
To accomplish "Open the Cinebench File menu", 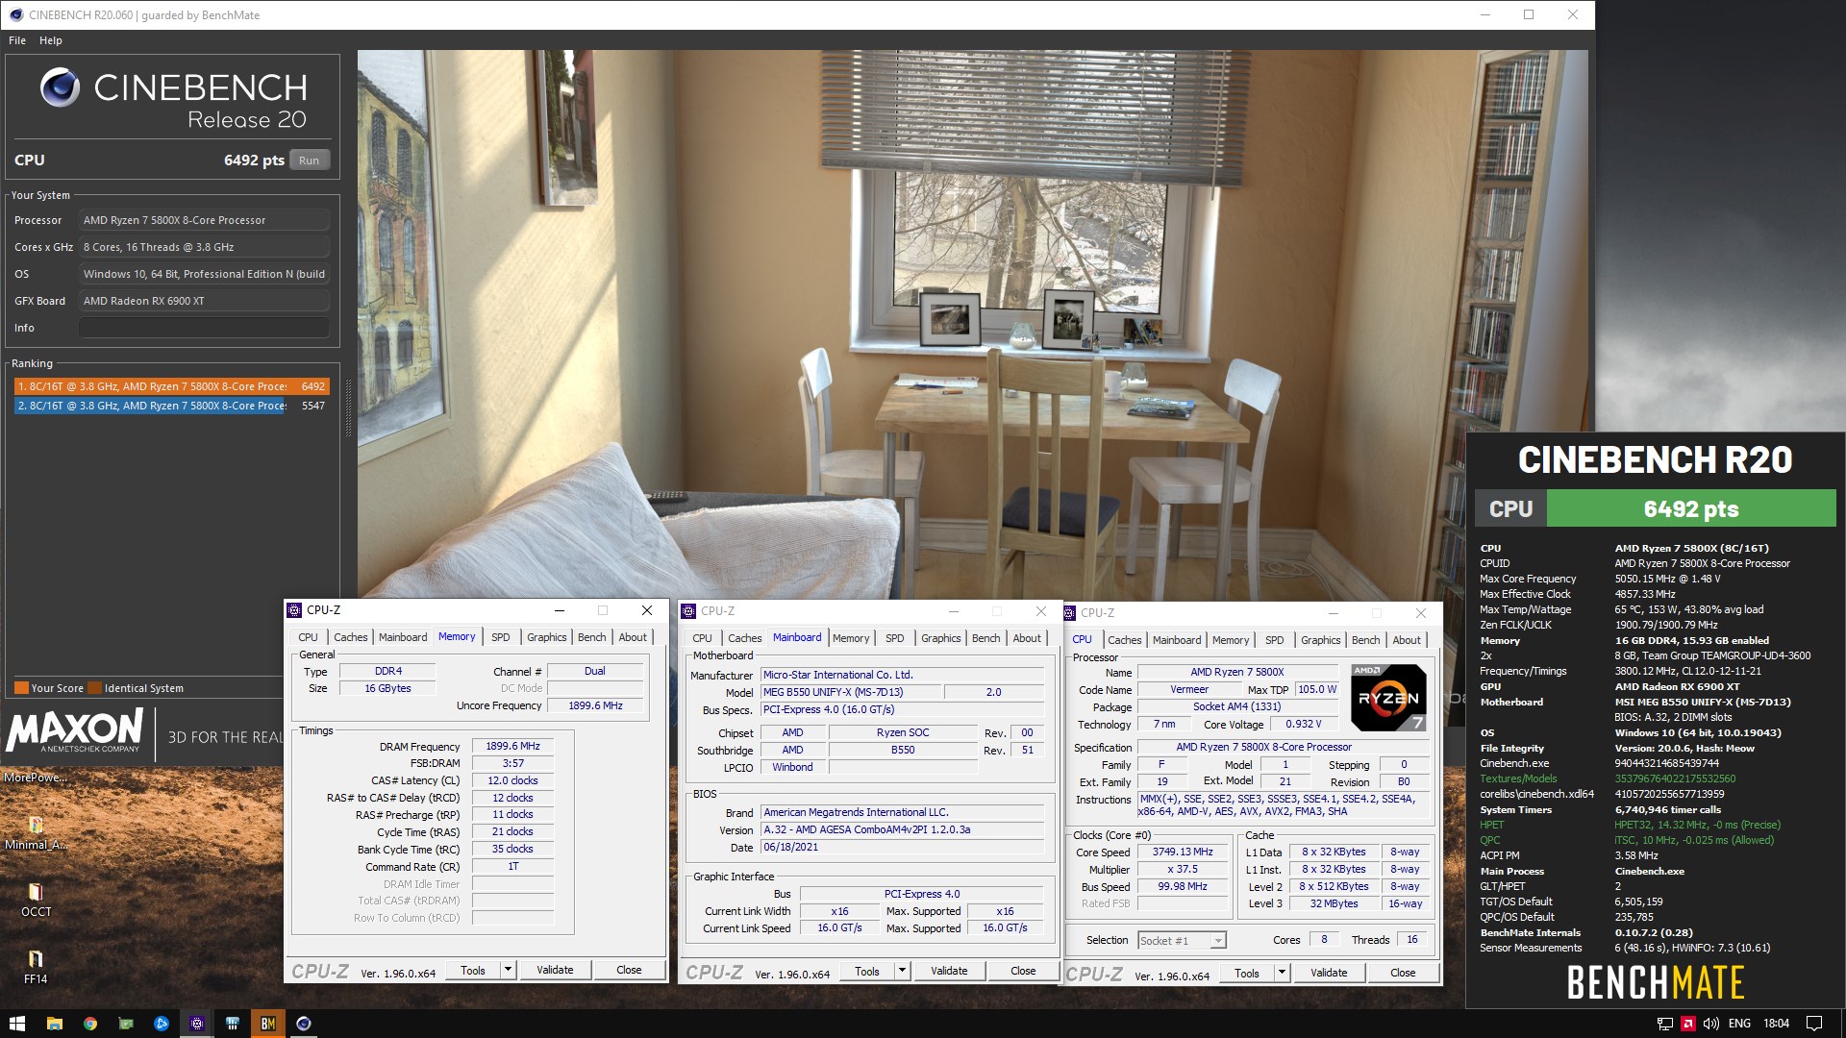I will (x=17, y=40).
